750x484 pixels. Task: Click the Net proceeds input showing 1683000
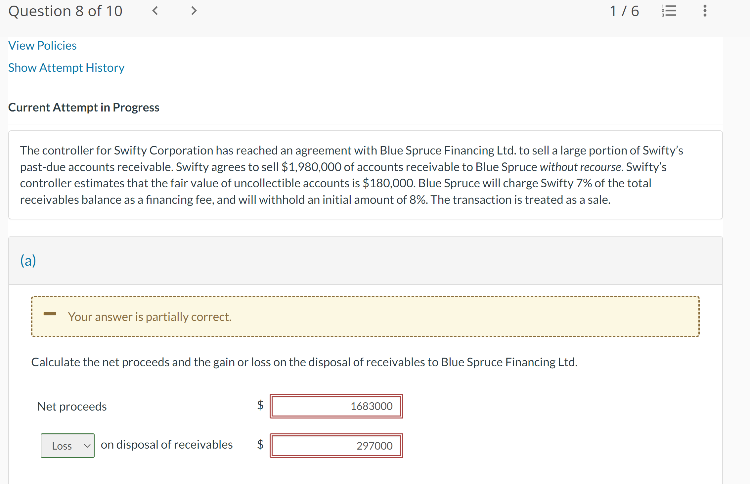point(336,406)
